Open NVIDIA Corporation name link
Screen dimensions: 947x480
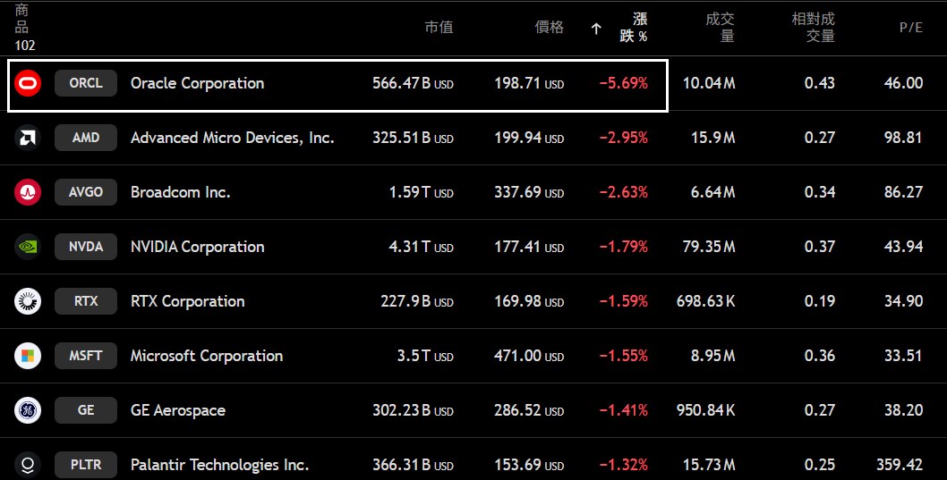[x=197, y=247]
